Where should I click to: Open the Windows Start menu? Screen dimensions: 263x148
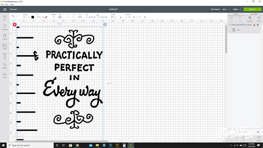pyautogui.click(x=3, y=145)
